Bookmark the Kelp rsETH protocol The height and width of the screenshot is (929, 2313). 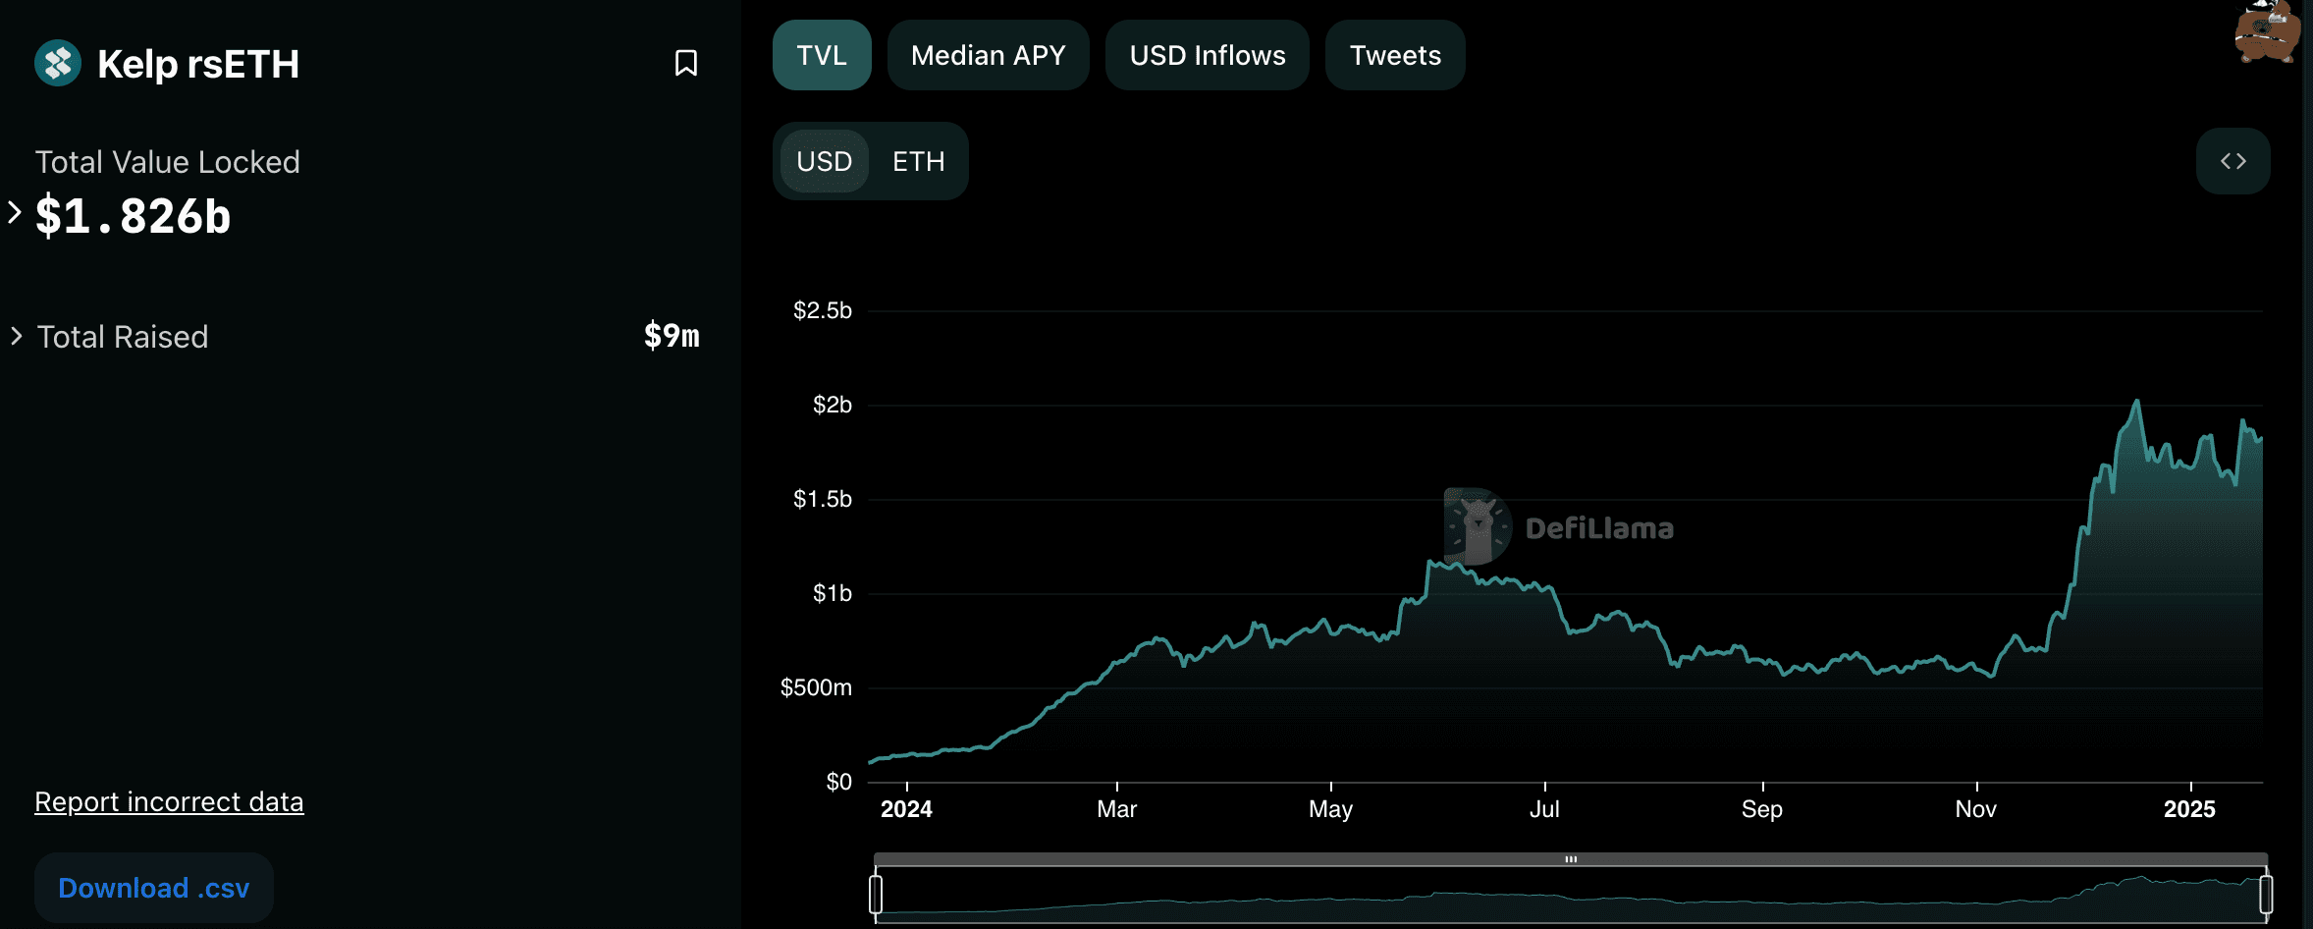[686, 63]
